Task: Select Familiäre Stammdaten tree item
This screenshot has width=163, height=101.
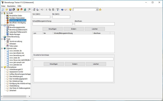Action: (17, 18)
